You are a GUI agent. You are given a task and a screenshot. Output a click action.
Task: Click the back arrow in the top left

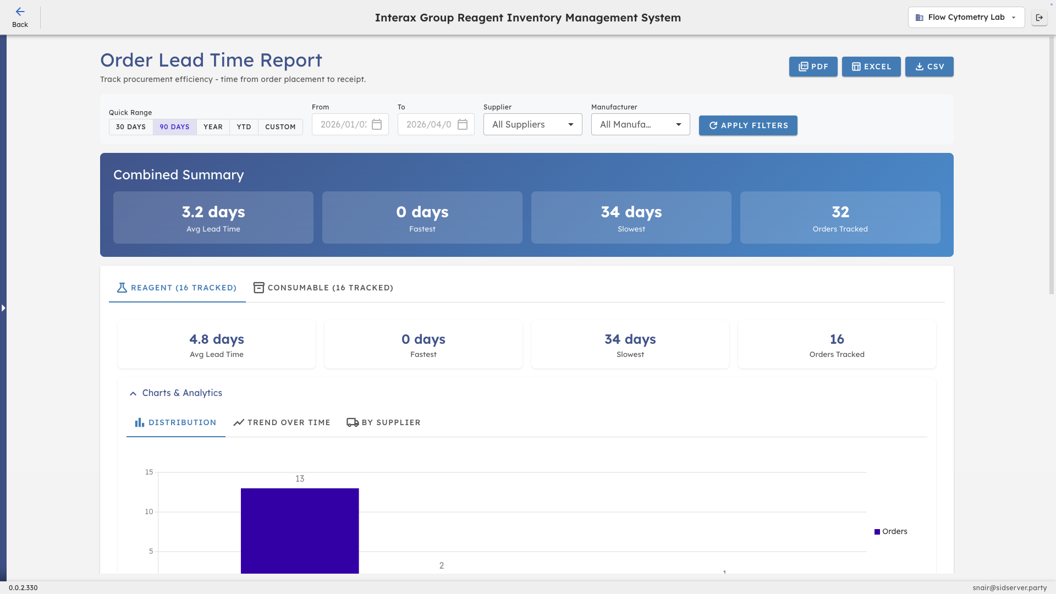click(x=20, y=12)
